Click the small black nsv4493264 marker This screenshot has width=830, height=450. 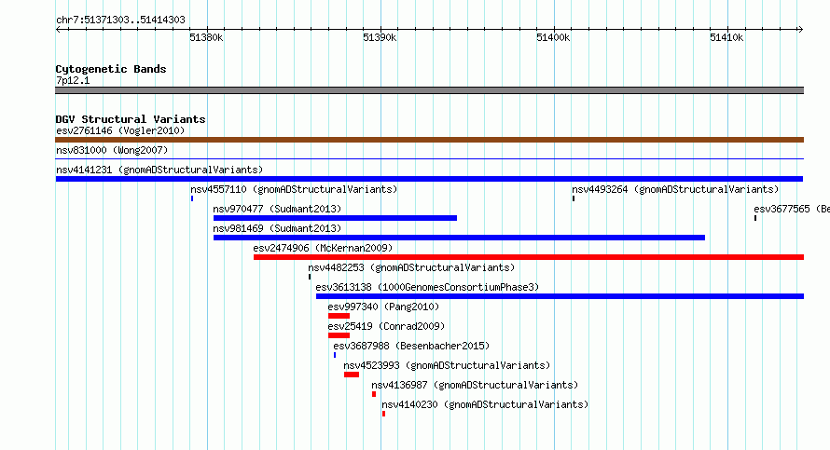(x=574, y=198)
